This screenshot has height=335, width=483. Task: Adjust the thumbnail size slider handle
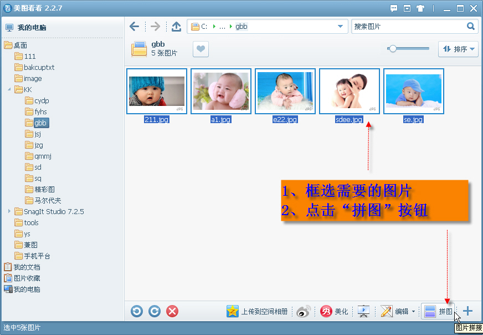392,49
